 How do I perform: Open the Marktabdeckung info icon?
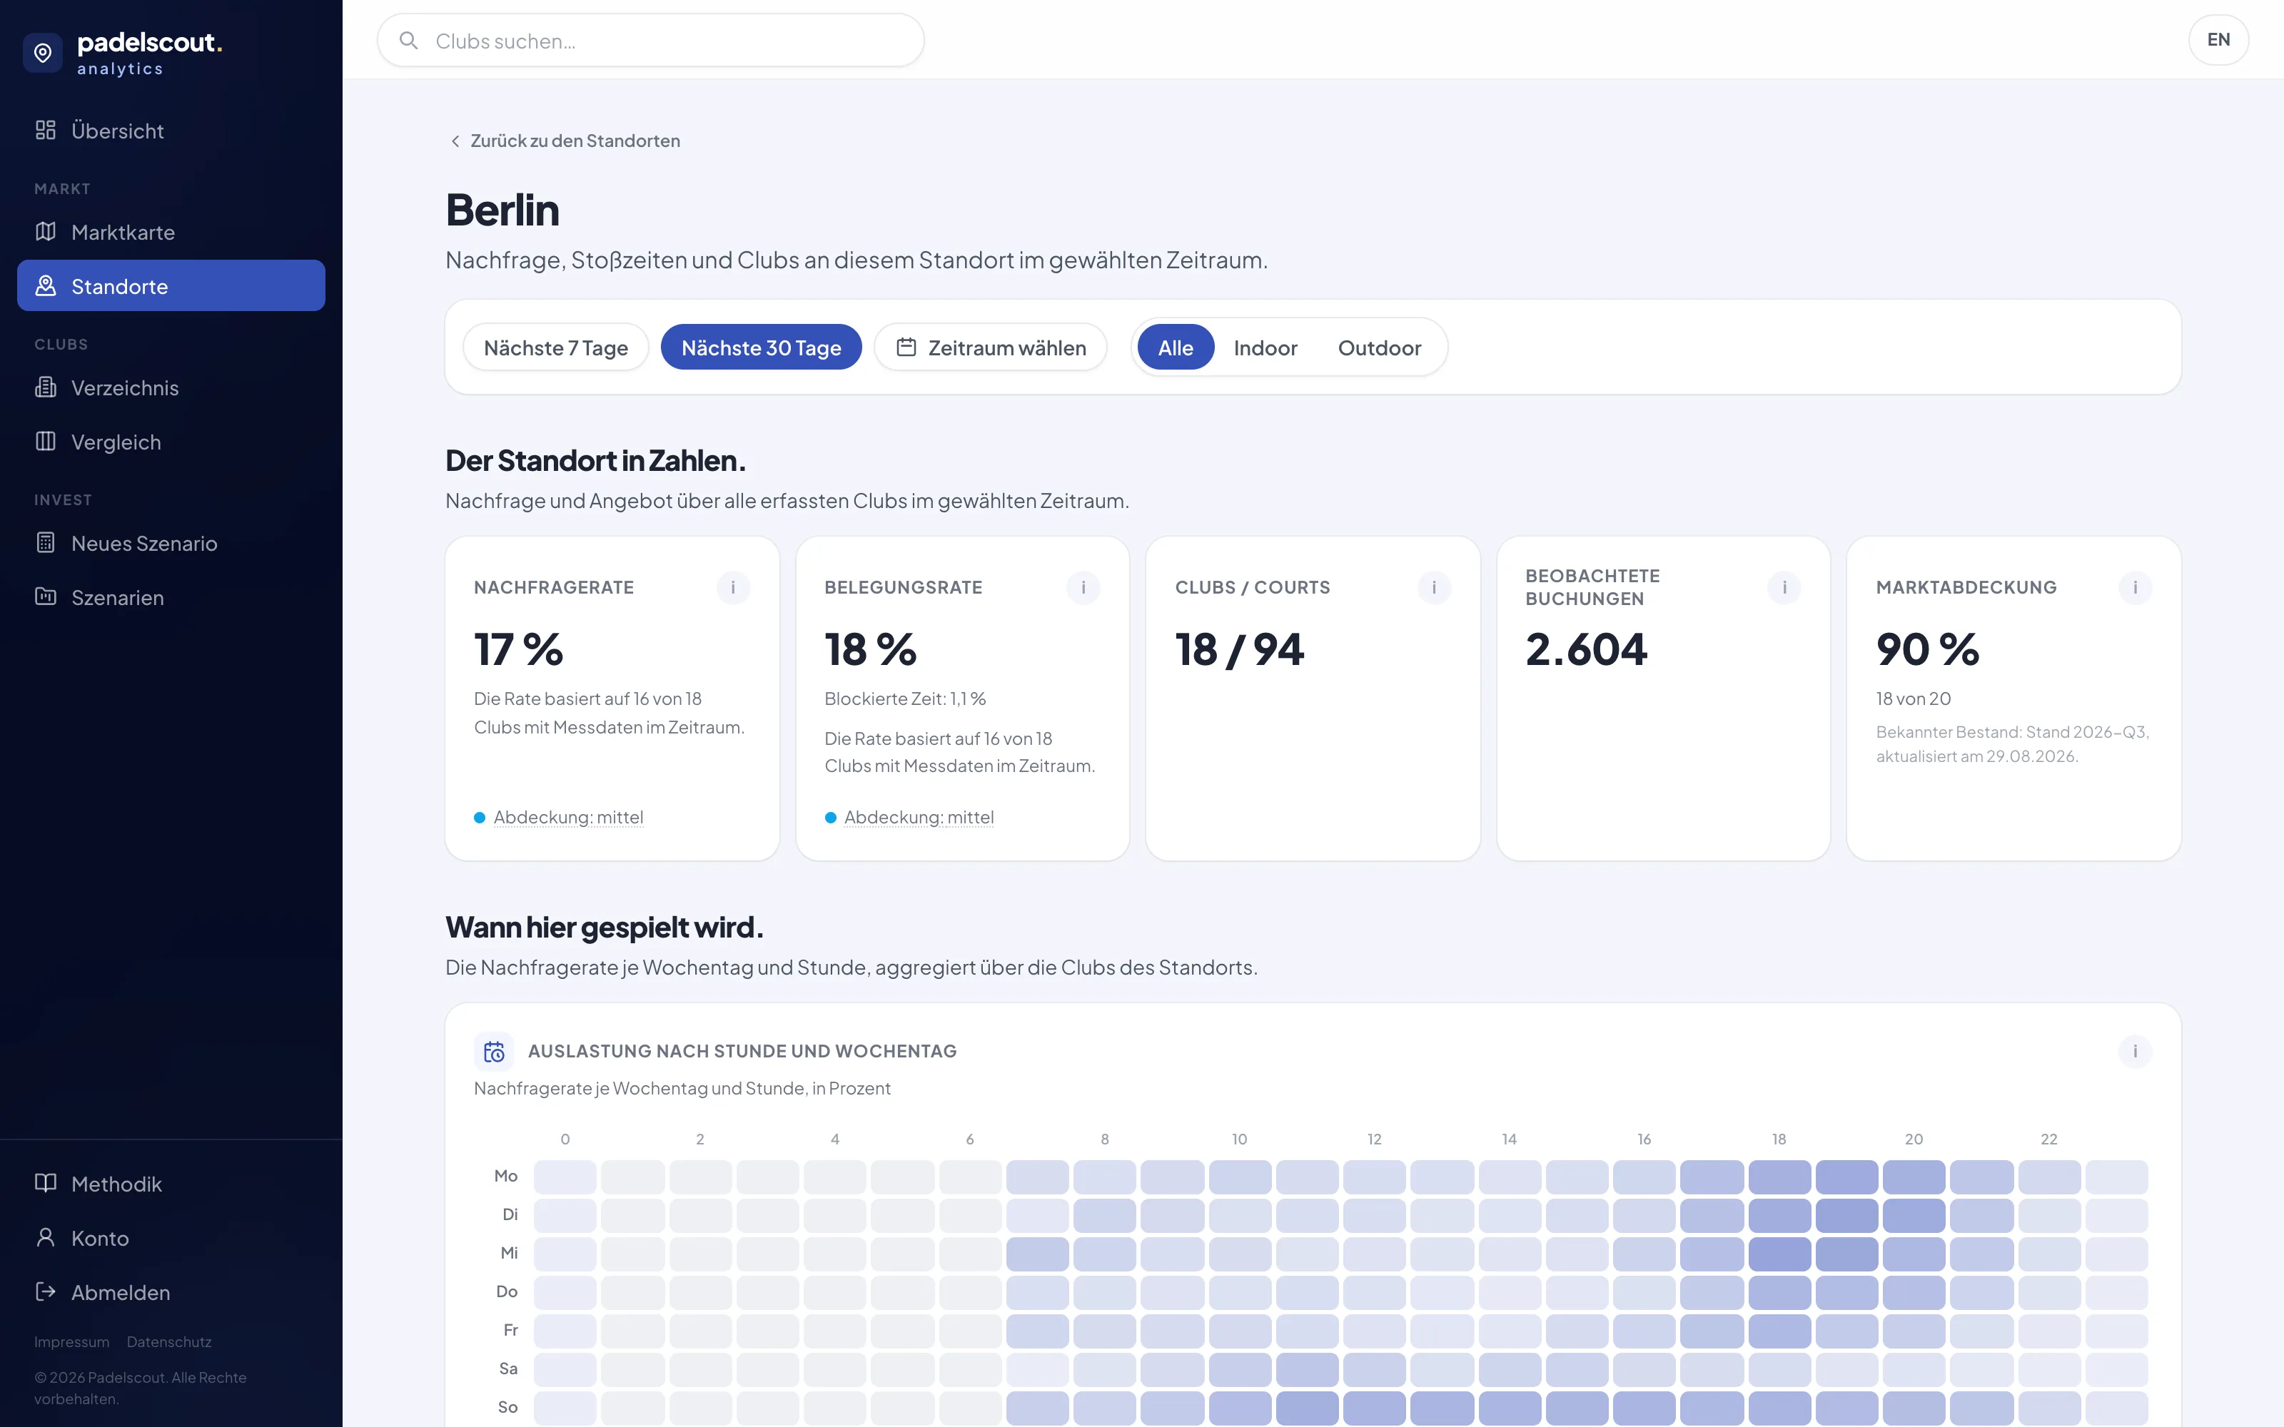[x=2135, y=587]
